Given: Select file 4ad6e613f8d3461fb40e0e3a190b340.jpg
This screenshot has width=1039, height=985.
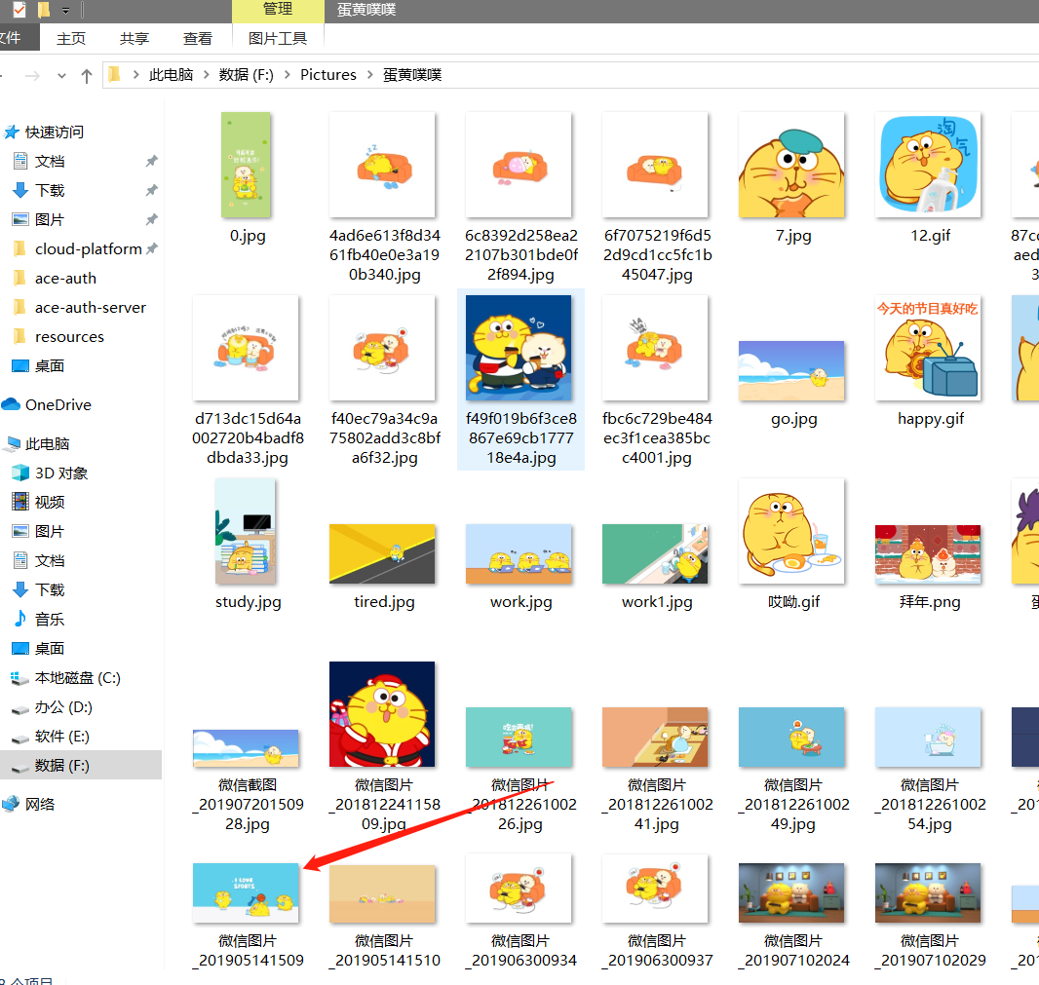Looking at the screenshot, I should (x=382, y=165).
